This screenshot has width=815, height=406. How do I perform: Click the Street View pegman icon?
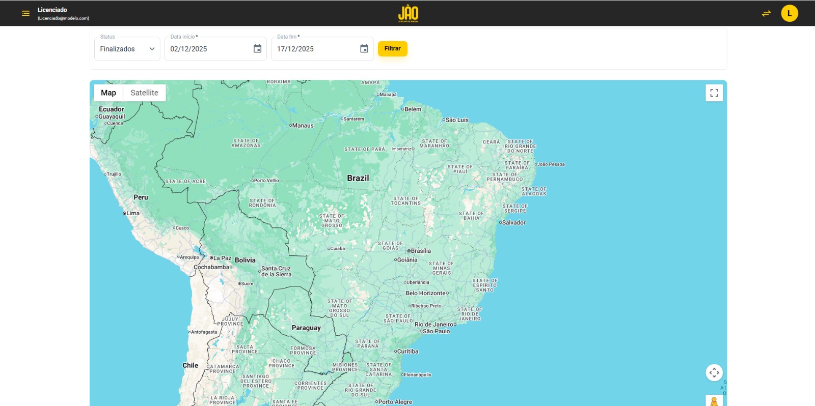click(714, 401)
